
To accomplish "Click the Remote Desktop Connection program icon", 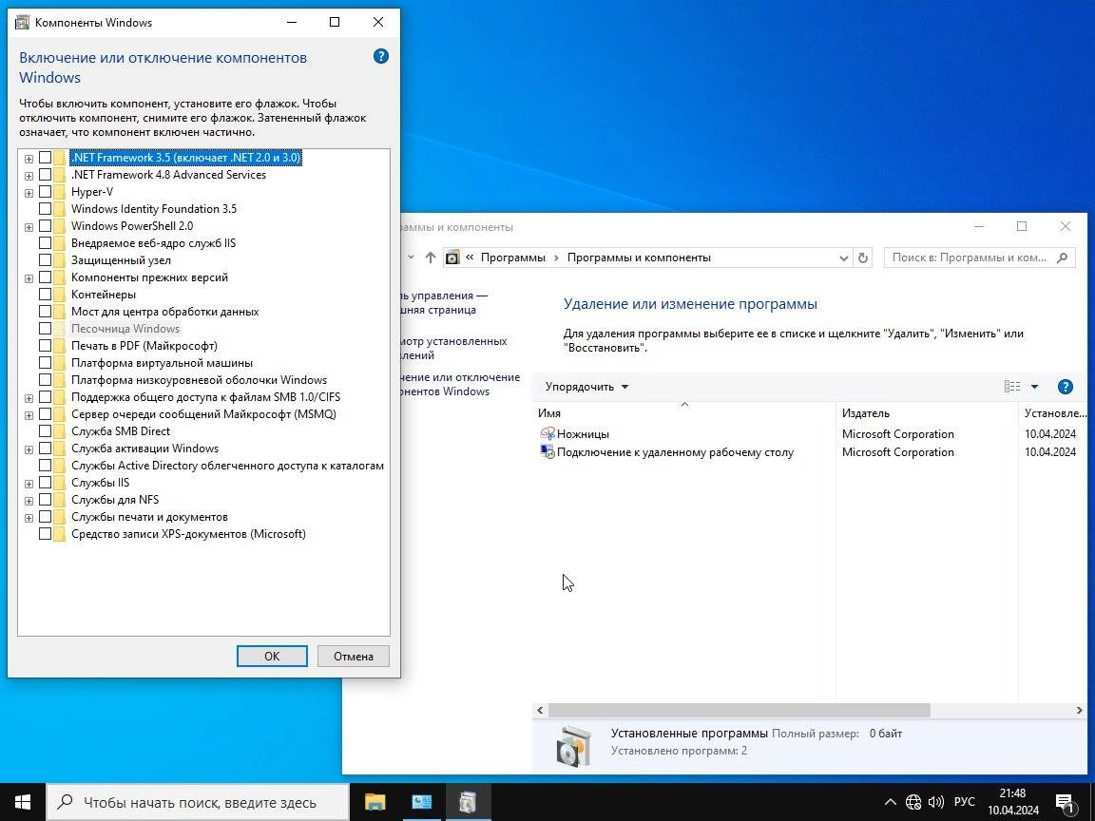I will pyautogui.click(x=547, y=451).
